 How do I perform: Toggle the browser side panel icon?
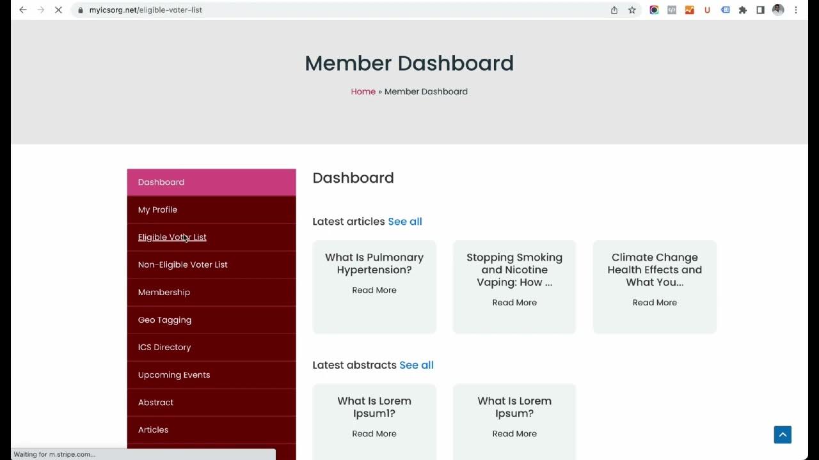pyautogui.click(x=760, y=10)
